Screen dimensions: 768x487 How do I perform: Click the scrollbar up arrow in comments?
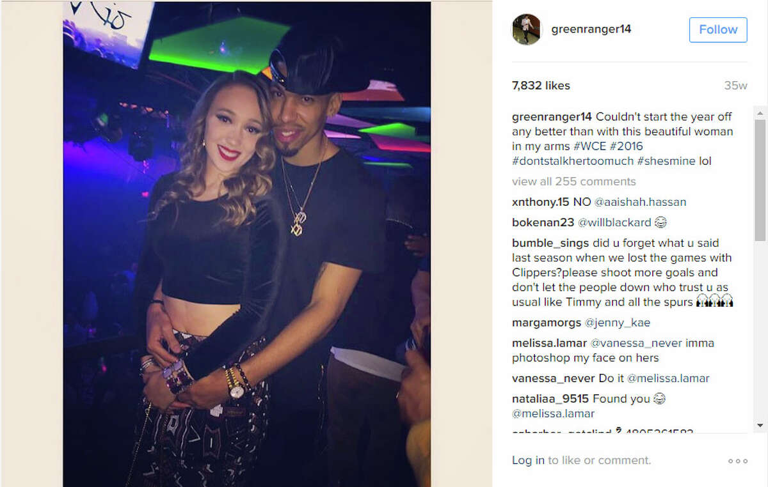pos(760,113)
